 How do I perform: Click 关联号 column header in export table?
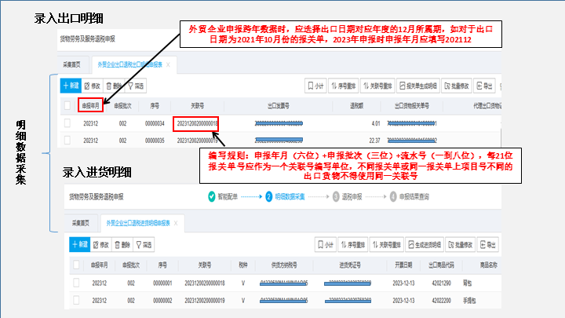click(197, 106)
